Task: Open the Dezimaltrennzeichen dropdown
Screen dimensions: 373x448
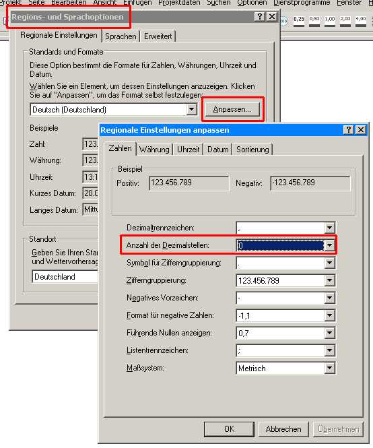Action: 329,228
